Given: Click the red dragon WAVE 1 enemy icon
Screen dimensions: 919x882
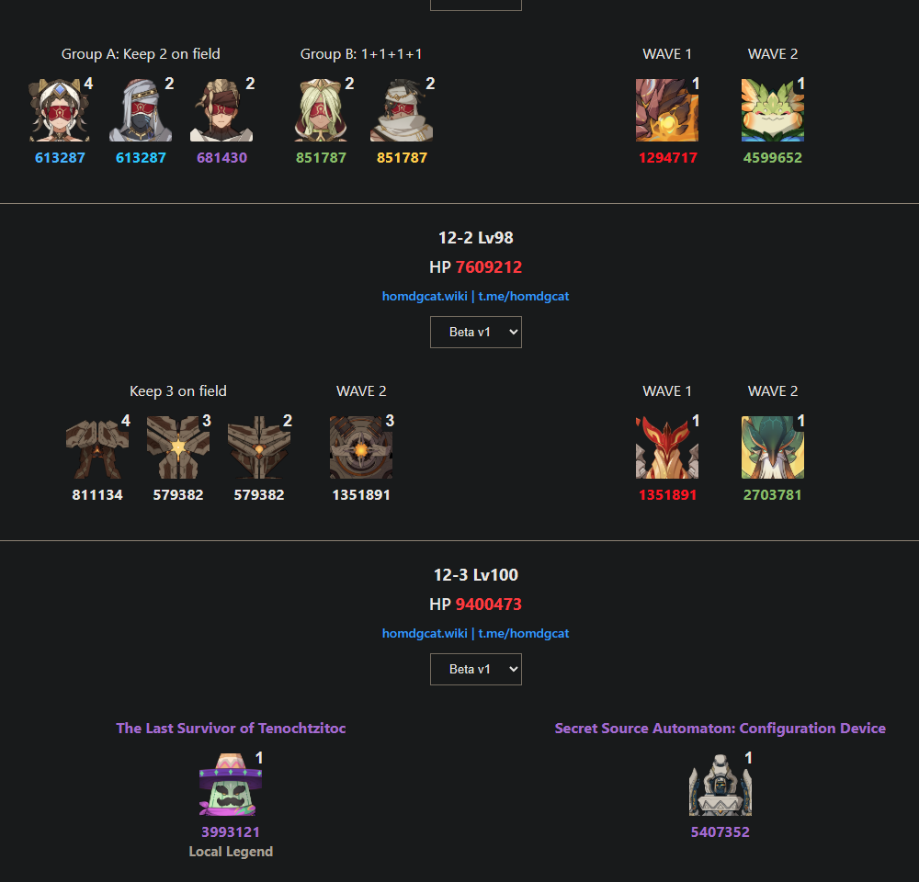Looking at the screenshot, I should 667,447.
